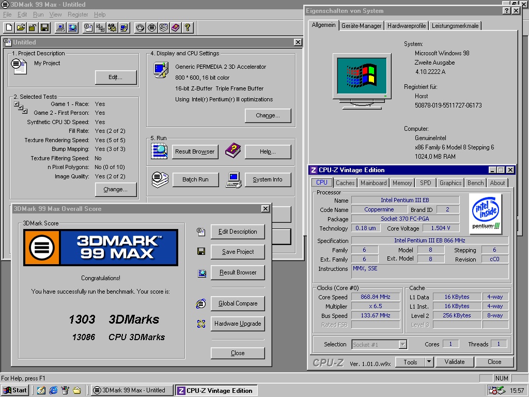Click Save Project in the score dialog
The height and width of the screenshot is (397, 529).
[238, 252]
